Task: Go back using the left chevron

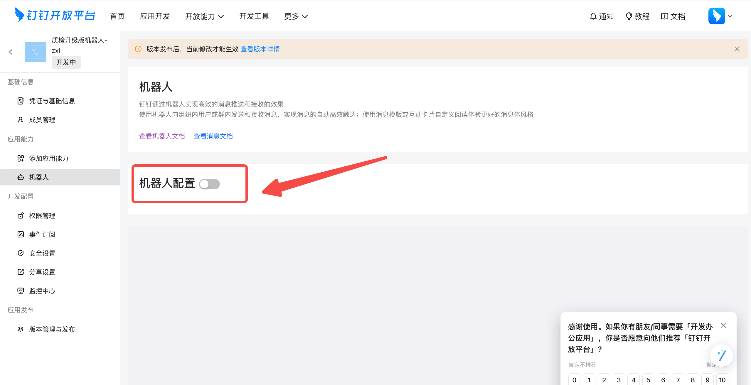Action: click(x=11, y=52)
